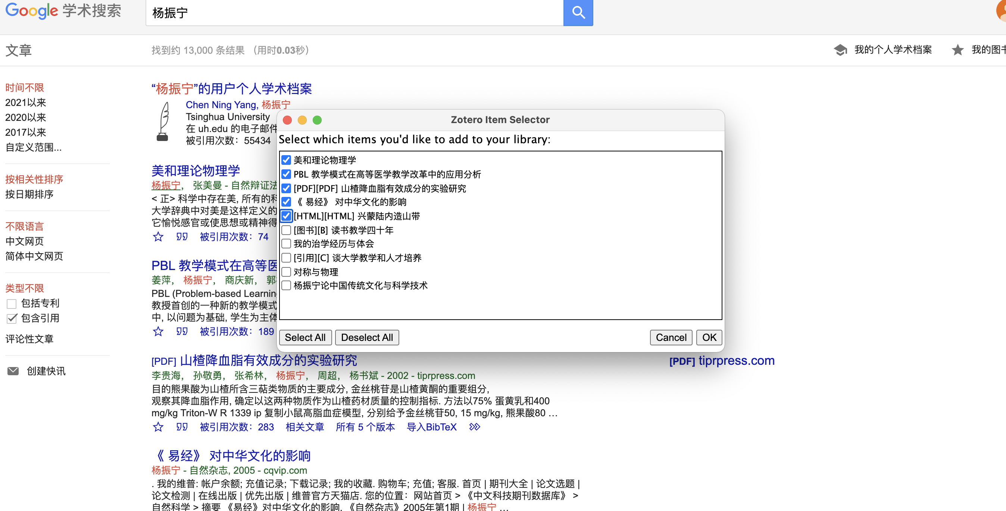Expand more options arrows beside 导入BibTeX

click(x=474, y=427)
